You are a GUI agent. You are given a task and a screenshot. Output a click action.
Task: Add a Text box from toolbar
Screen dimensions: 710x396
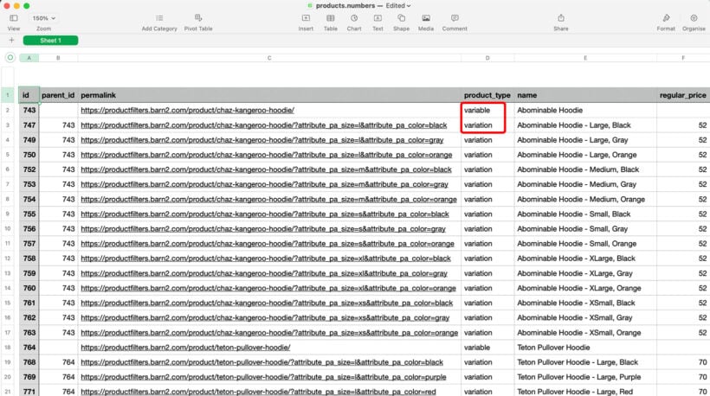coord(378,18)
